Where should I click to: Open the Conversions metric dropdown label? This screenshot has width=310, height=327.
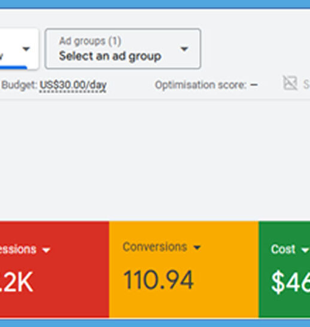155,247
